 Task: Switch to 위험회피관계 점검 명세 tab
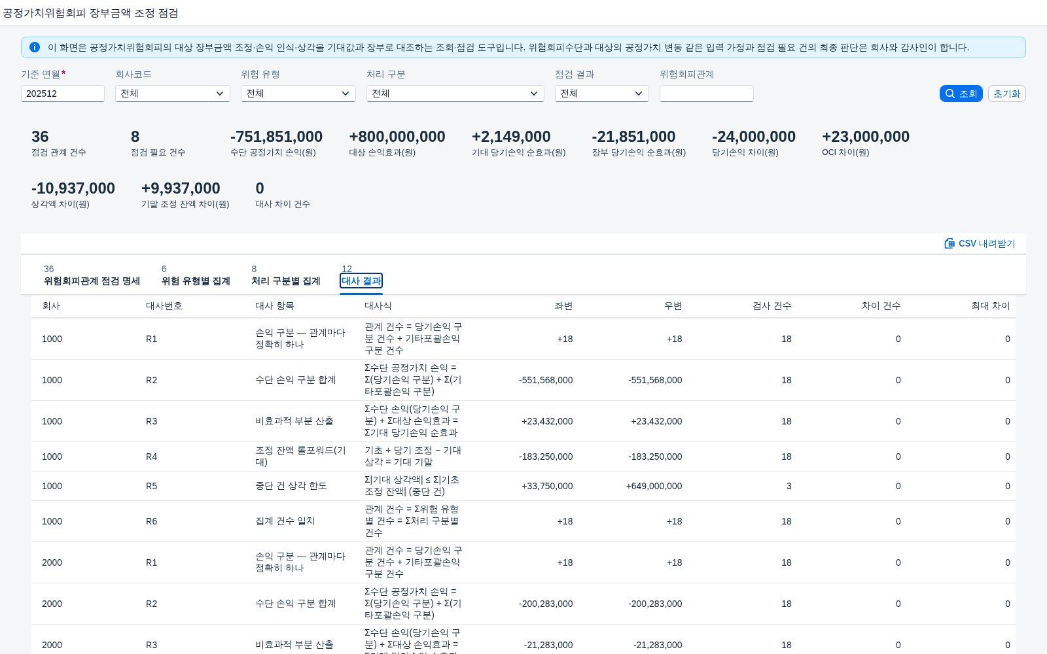(92, 281)
